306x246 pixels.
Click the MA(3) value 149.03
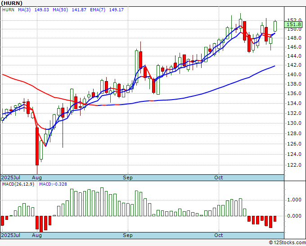point(41,10)
